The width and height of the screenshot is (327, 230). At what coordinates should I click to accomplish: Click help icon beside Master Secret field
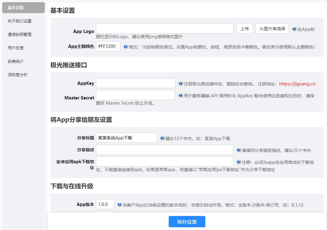click(181, 95)
